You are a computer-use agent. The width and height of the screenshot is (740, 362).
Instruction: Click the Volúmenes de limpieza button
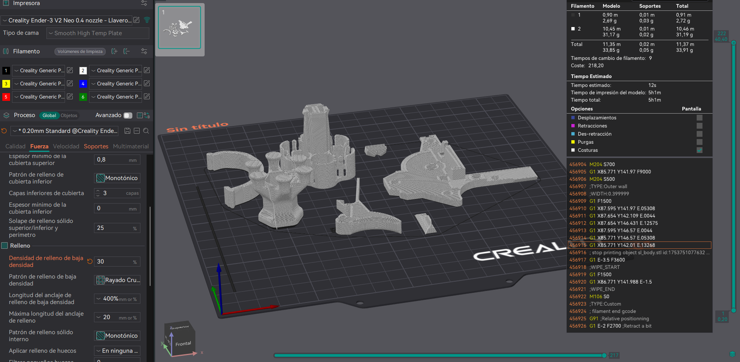(80, 51)
